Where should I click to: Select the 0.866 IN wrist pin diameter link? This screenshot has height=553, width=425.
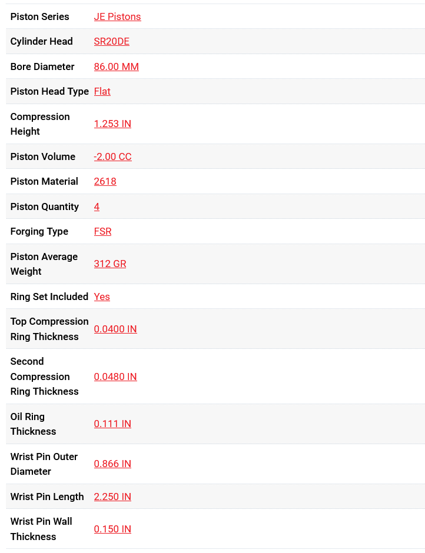(112, 464)
